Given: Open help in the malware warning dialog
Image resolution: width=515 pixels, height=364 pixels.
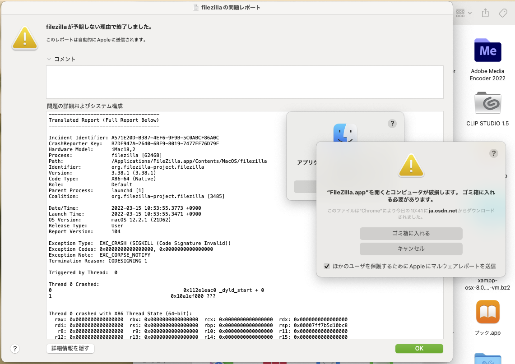Looking at the screenshot, I should tap(494, 153).
